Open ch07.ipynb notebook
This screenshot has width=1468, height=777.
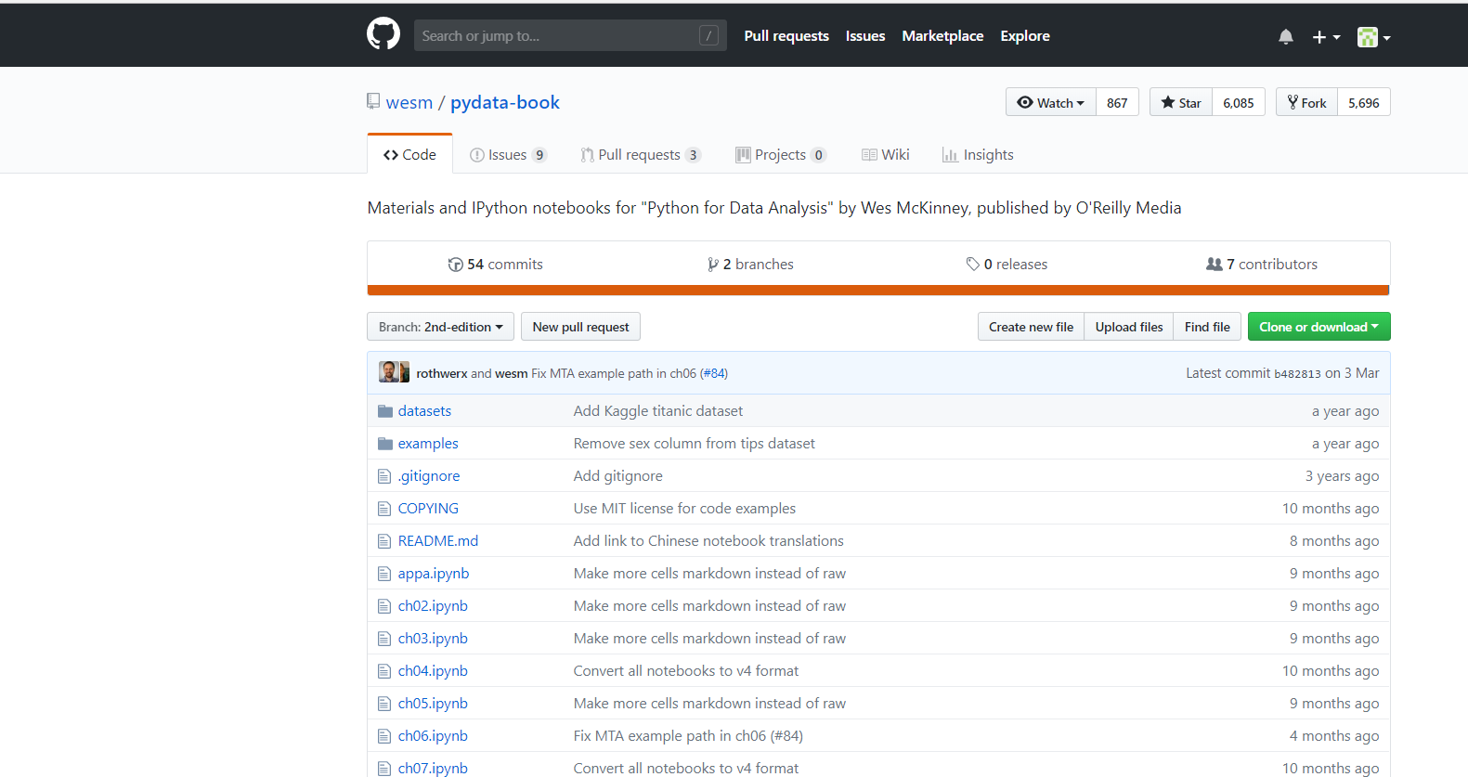tap(433, 769)
